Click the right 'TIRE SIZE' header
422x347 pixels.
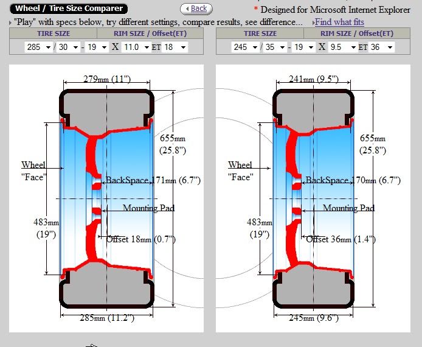260,33
